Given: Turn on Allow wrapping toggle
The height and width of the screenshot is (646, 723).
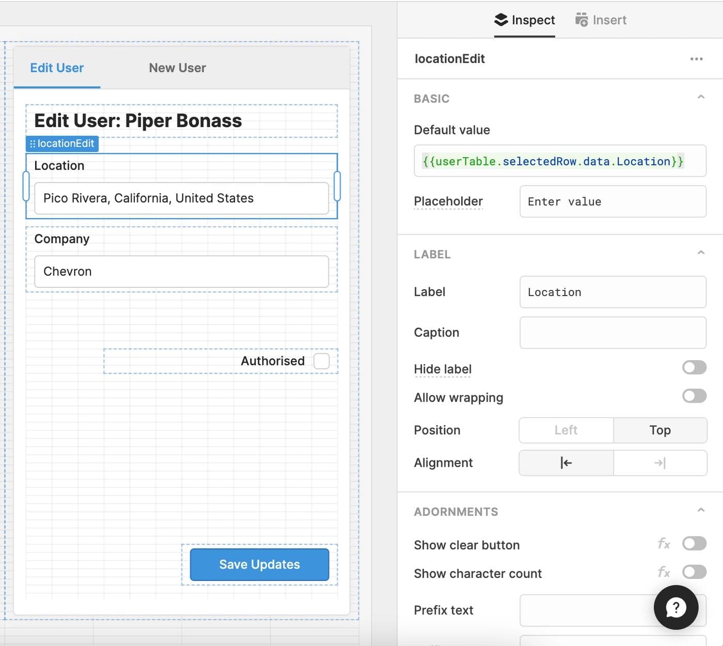Looking at the screenshot, I should (x=694, y=396).
